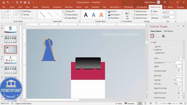187x105 pixels.
Task: Select the dark gradient clip shape on slide
Action: point(88,63)
